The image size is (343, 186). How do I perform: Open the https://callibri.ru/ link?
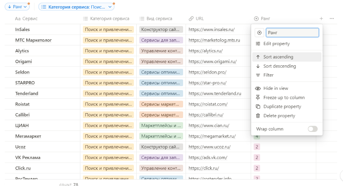pos(206,115)
